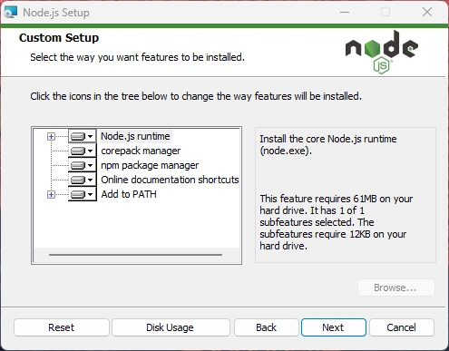Minimize the Node.js Setup window
Image resolution: width=449 pixels, height=351 pixels.
[345, 13]
